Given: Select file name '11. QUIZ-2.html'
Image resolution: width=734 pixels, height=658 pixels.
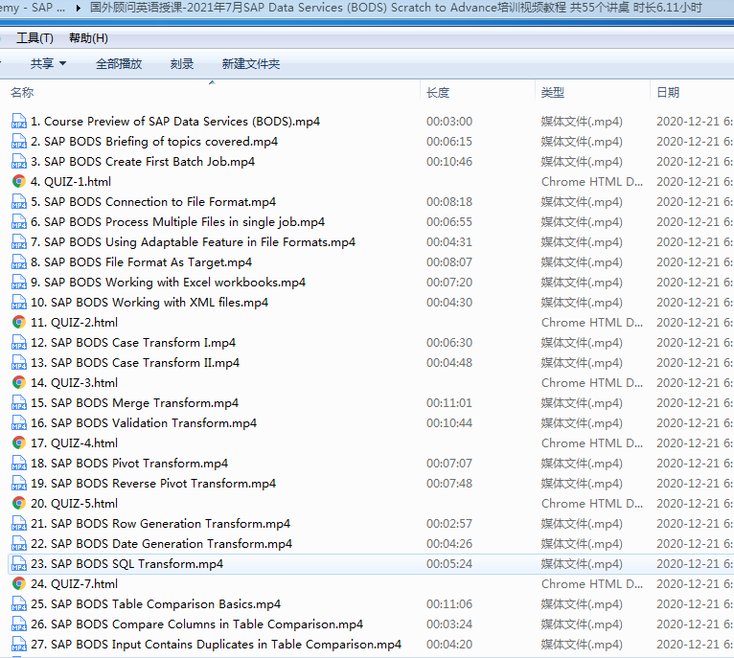Looking at the screenshot, I should click(x=74, y=323).
